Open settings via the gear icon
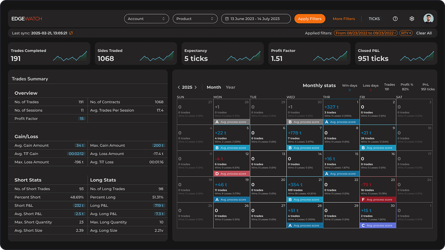The height and width of the screenshot is (250, 445). (412, 19)
